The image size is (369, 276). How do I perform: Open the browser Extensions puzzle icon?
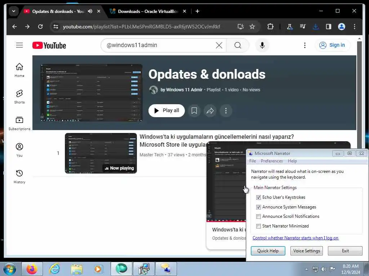coord(270,27)
